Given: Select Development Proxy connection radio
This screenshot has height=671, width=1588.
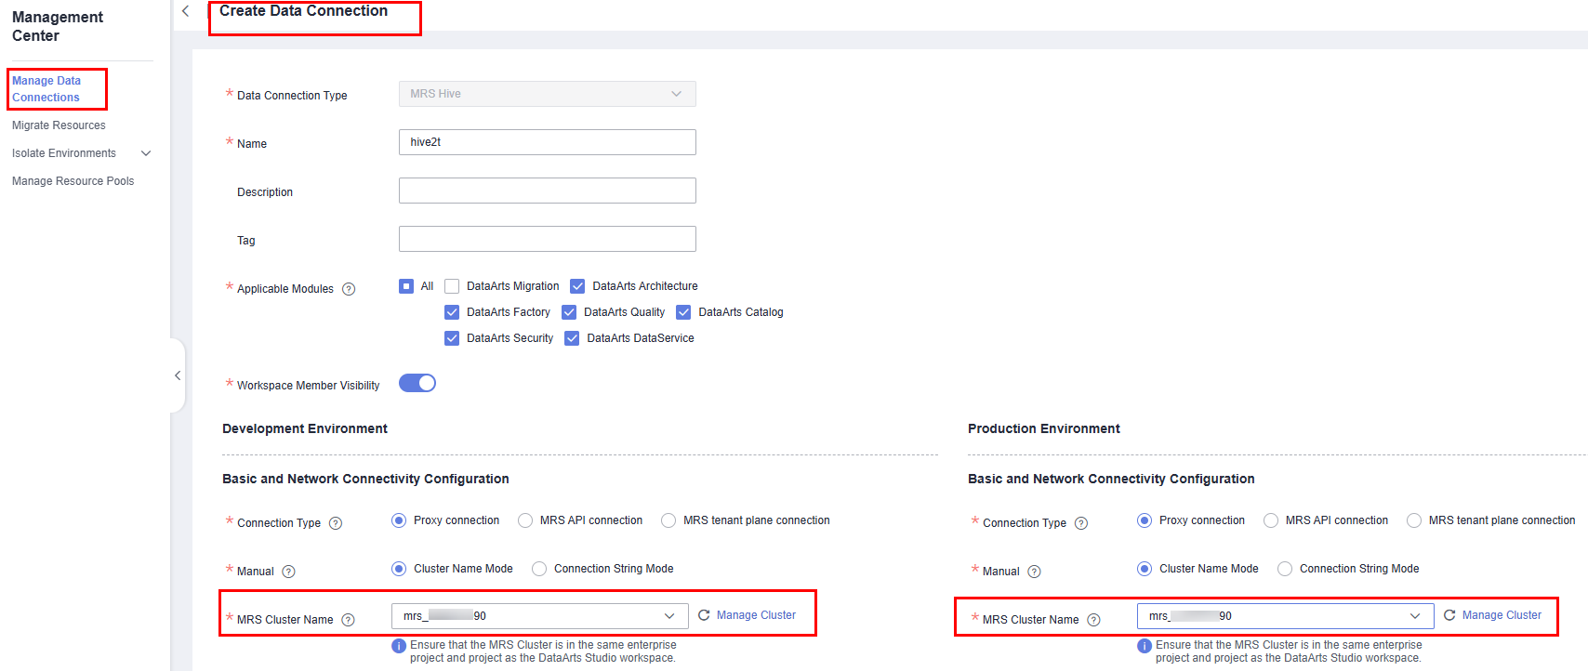Looking at the screenshot, I should [x=399, y=520].
